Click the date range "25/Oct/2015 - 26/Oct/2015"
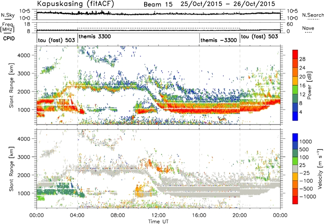The height and width of the screenshot is (224, 324). (x=228, y=4)
